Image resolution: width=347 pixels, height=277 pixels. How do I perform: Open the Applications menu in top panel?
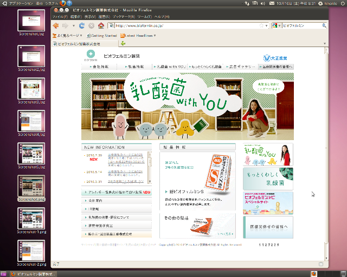[21, 3]
